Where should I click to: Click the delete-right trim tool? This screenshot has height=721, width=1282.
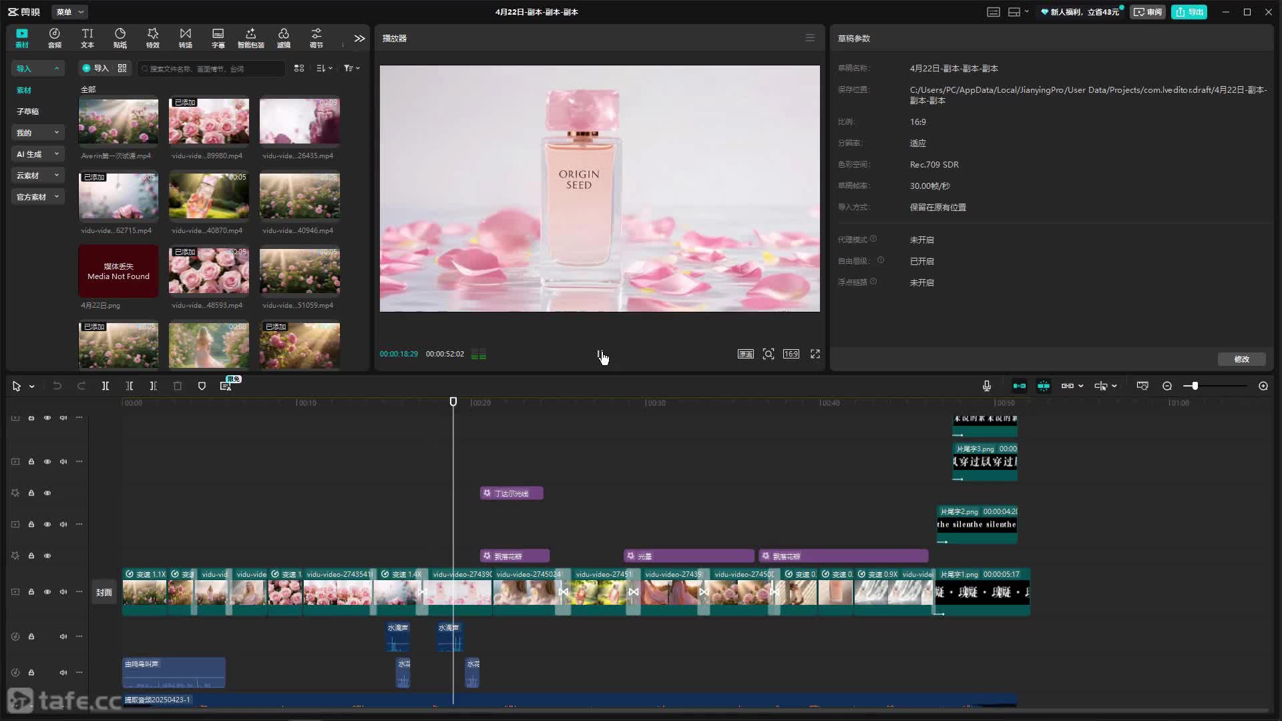(154, 386)
